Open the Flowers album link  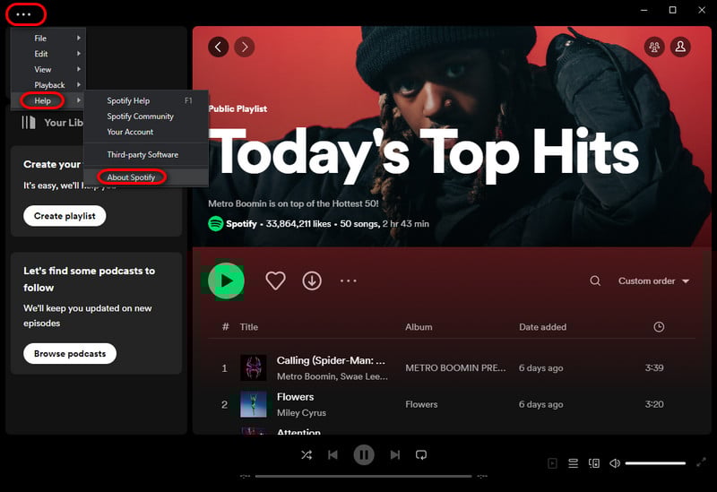tap(421, 404)
